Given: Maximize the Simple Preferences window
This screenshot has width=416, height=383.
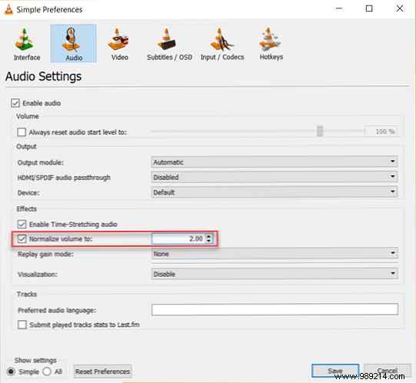Looking at the screenshot, I should tap(369, 8).
